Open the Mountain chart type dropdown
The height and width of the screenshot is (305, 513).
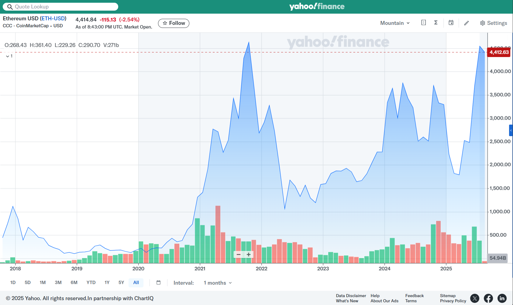[x=395, y=23]
